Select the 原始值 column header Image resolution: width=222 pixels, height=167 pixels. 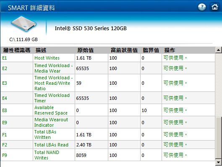pos(85,50)
